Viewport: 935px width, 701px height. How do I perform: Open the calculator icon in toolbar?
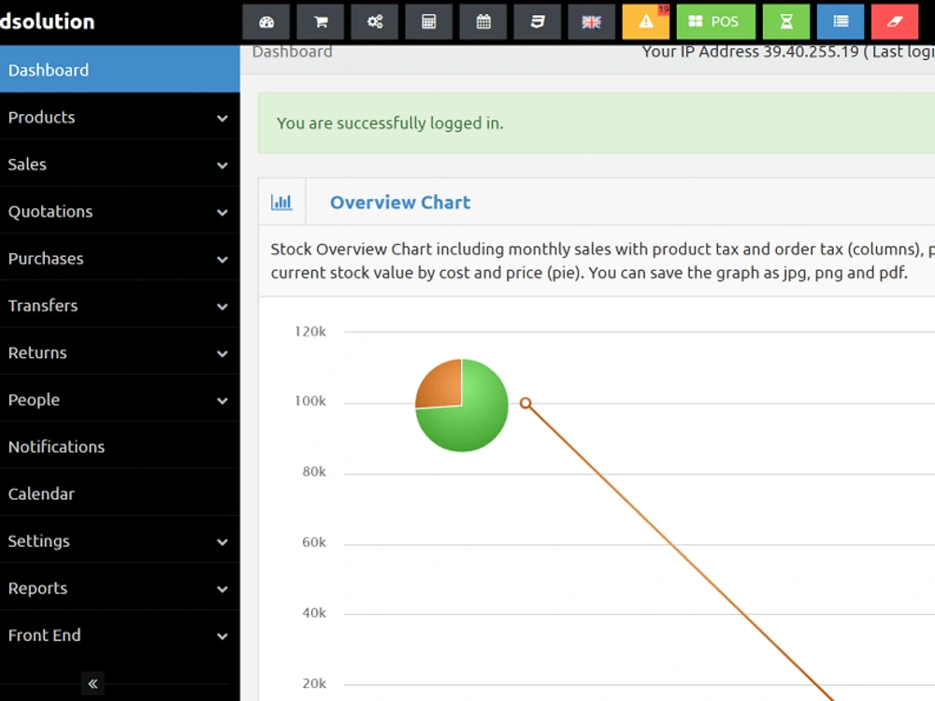(x=429, y=22)
